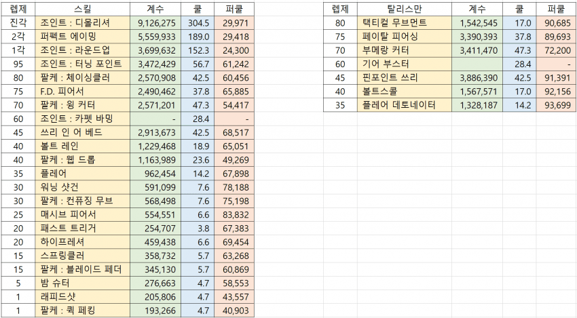Select the cell with value 83,832
Image resolution: width=577 pixels, height=318 pixels.
point(234,214)
